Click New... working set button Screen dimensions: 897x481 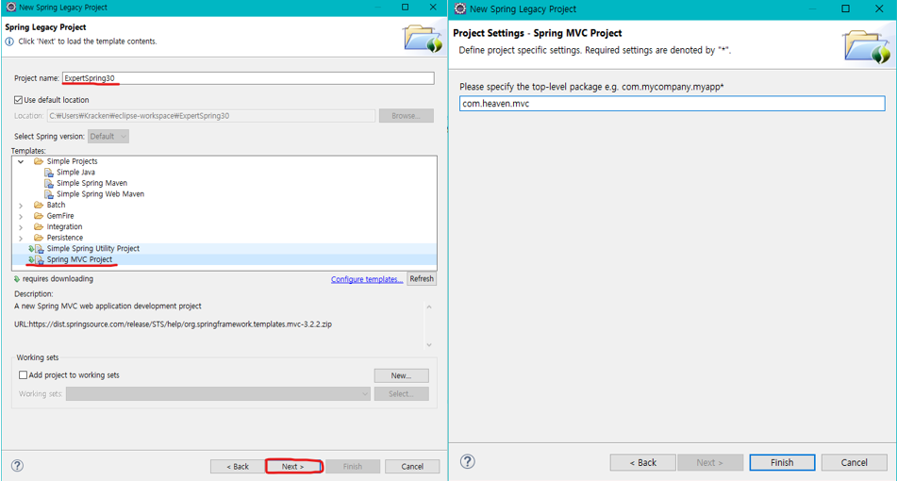point(401,375)
